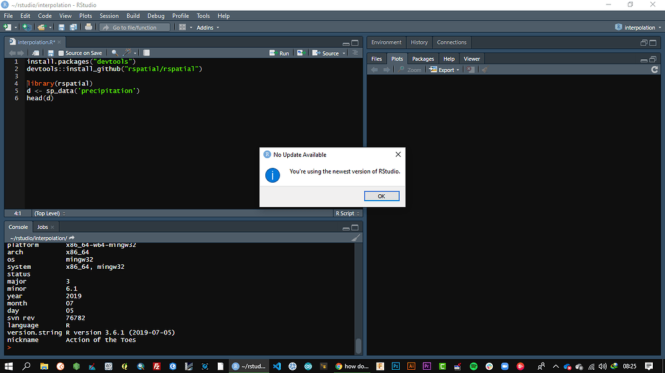Save all open documents icon
The width and height of the screenshot is (665, 373).
click(73, 27)
